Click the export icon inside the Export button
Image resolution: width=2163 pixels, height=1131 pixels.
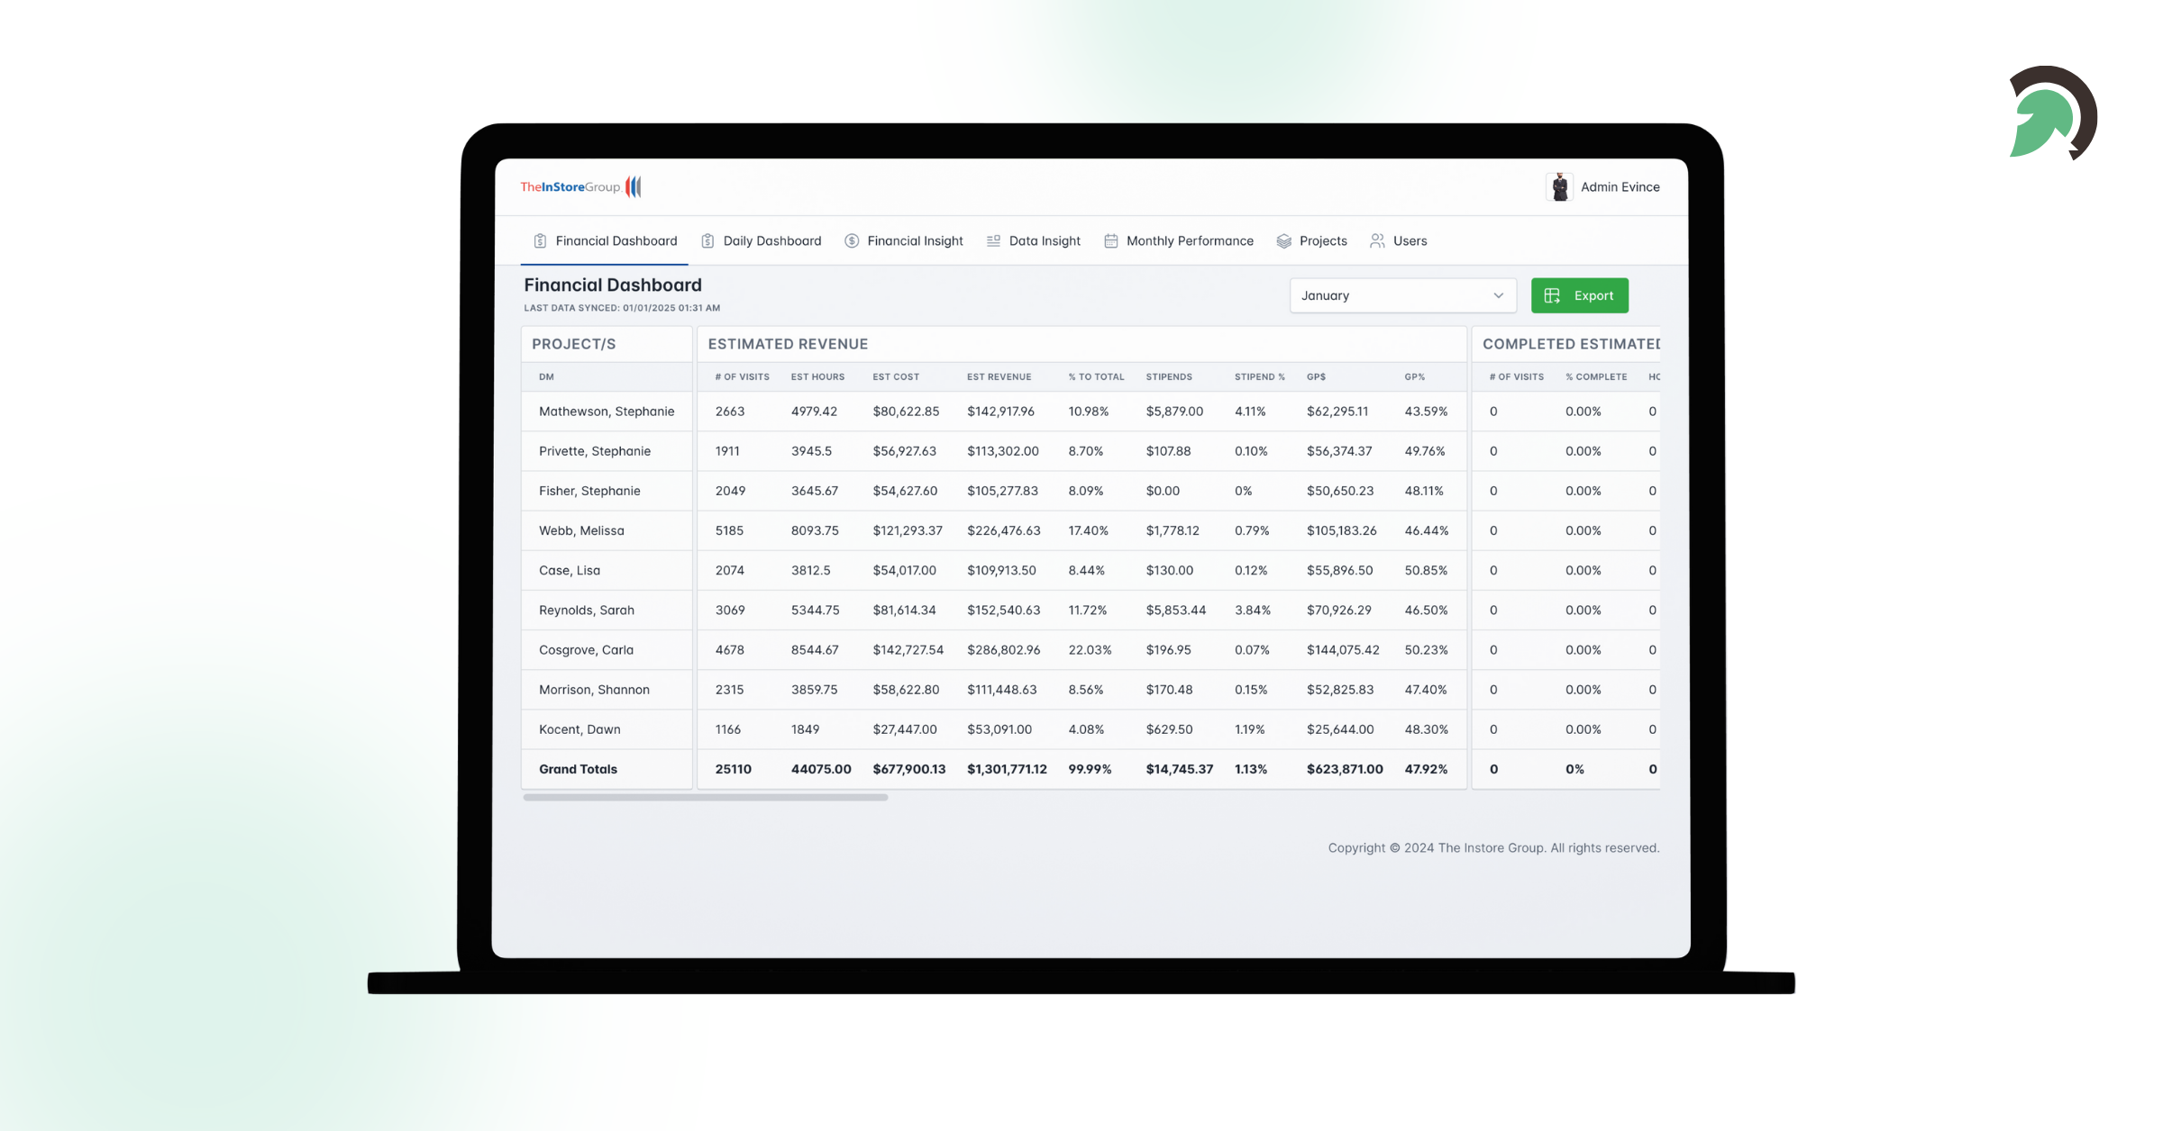click(x=1553, y=294)
